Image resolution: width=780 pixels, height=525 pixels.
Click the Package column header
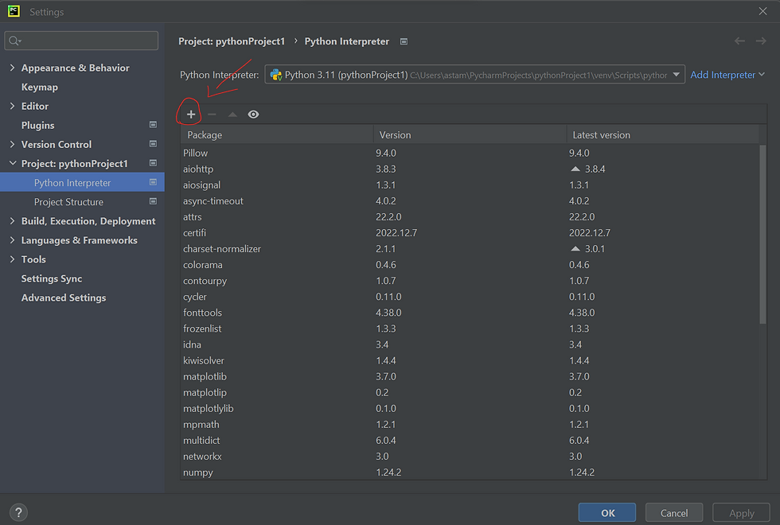[x=277, y=134]
